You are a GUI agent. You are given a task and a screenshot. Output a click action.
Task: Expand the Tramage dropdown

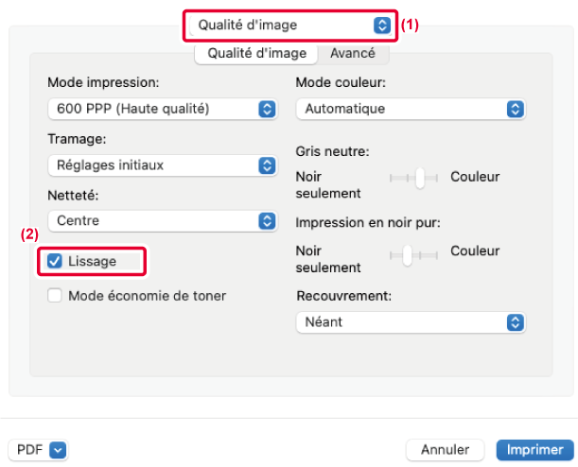tap(161, 165)
